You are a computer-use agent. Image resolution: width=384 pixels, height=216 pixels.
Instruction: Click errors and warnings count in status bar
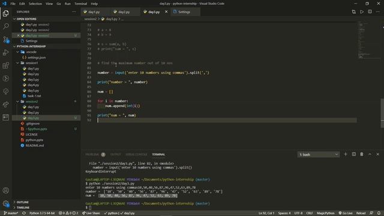click(x=68, y=213)
